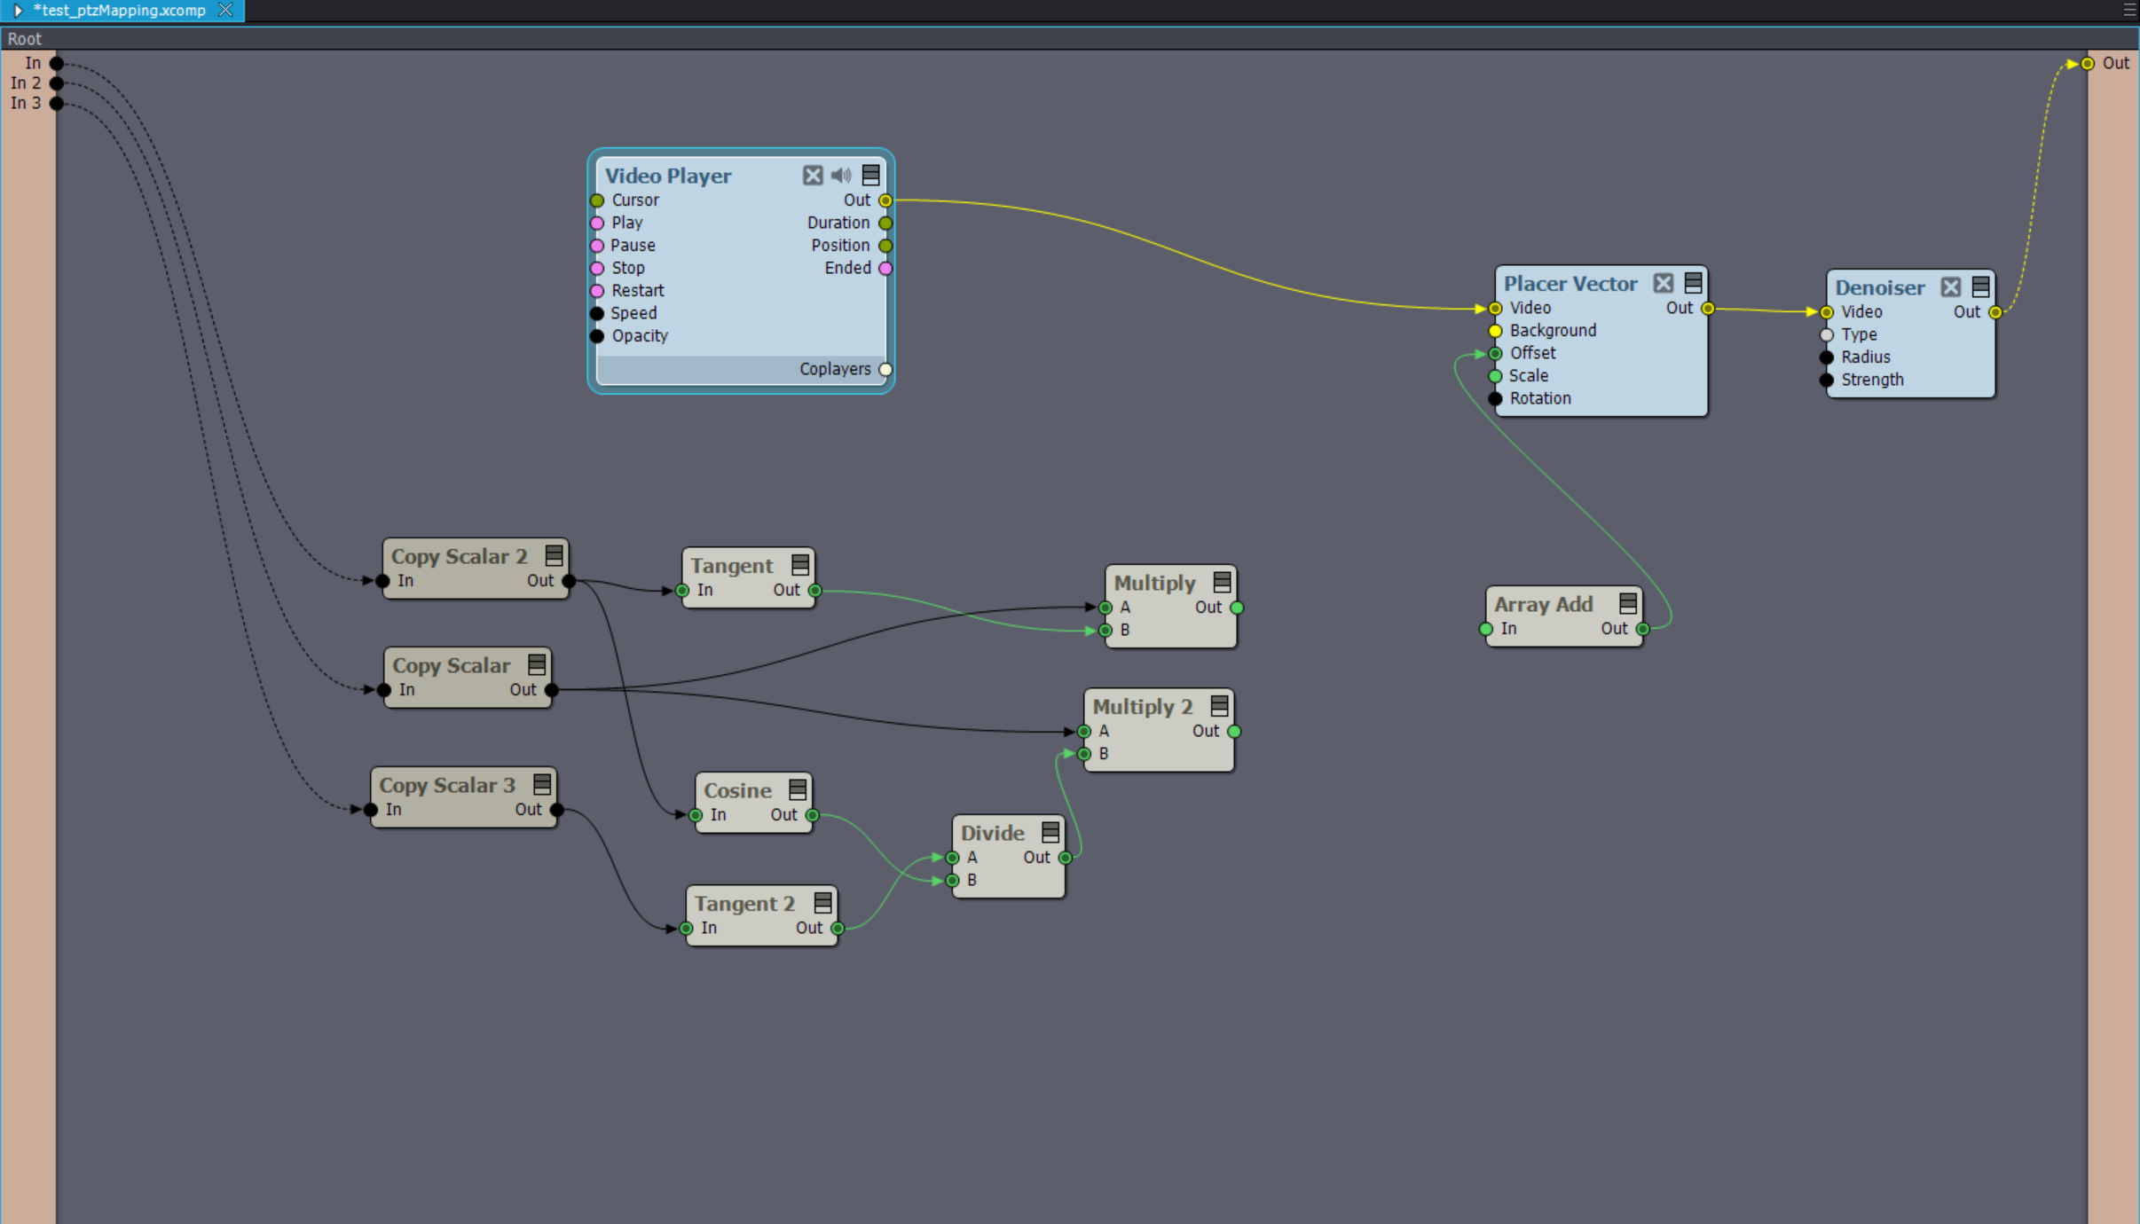Expand the Denoiser node panel
Image resolution: width=2140 pixels, height=1224 pixels.
[x=1981, y=286]
